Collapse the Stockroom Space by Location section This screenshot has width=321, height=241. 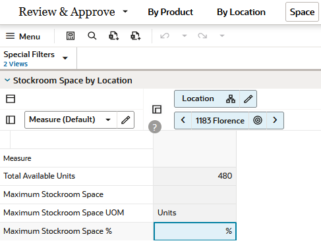[x=7, y=80]
